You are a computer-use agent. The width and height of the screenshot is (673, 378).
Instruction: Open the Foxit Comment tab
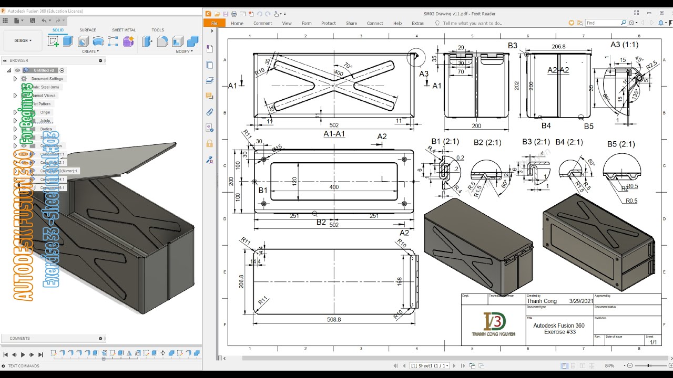click(262, 23)
